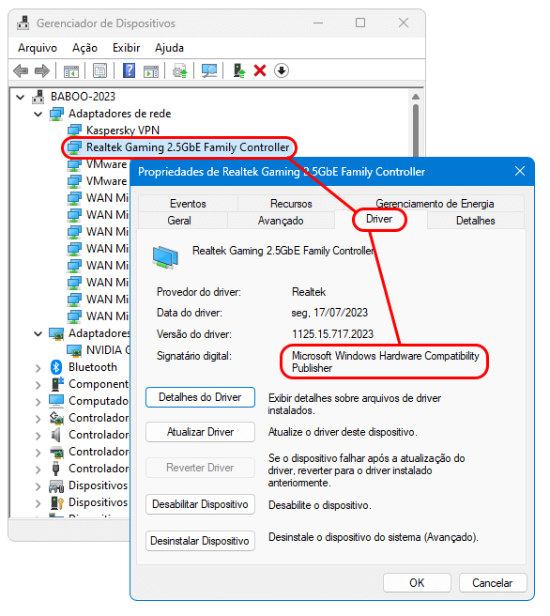Switch to the Eventos tab
The image size is (550, 616).
188,204
